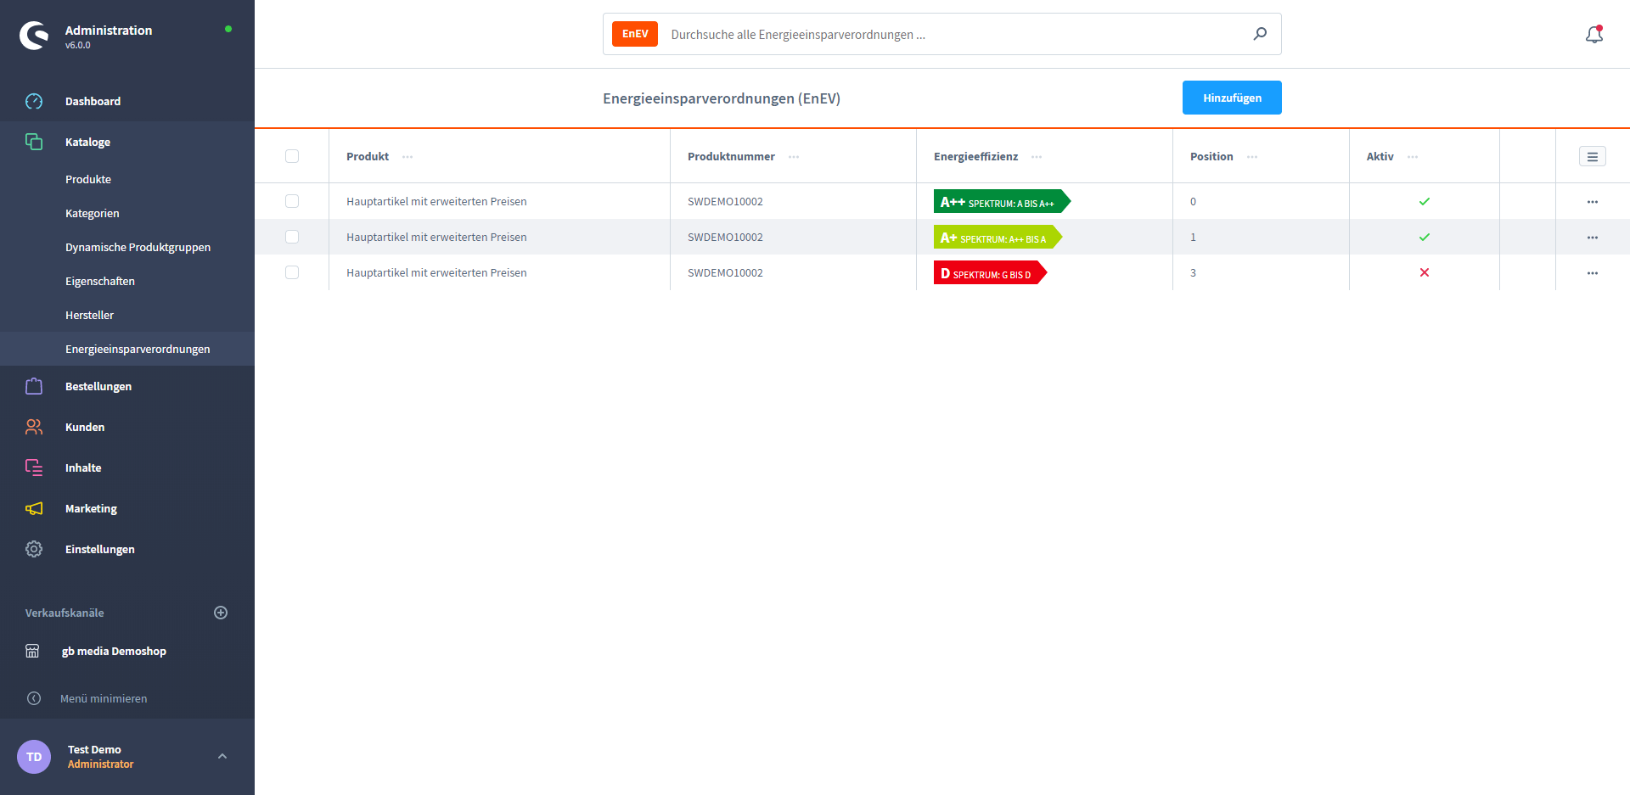Click Einstellungen menu label
1630x795 pixels.
pos(100,549)
